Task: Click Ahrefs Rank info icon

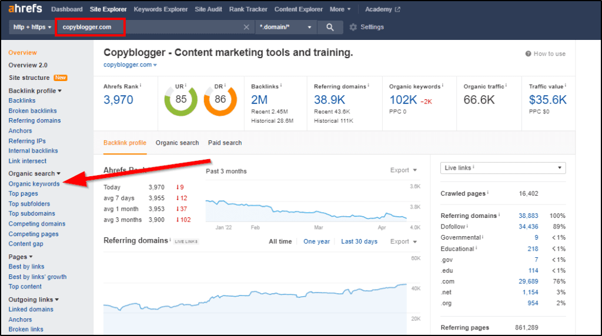Action: (141, 86)
